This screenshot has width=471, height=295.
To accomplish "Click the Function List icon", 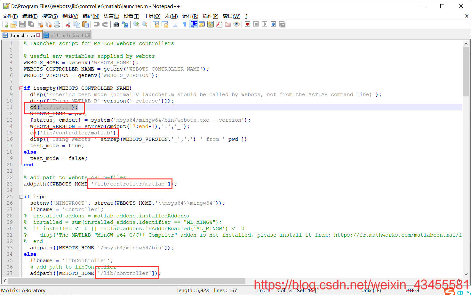I will click(x=219, y=24).
